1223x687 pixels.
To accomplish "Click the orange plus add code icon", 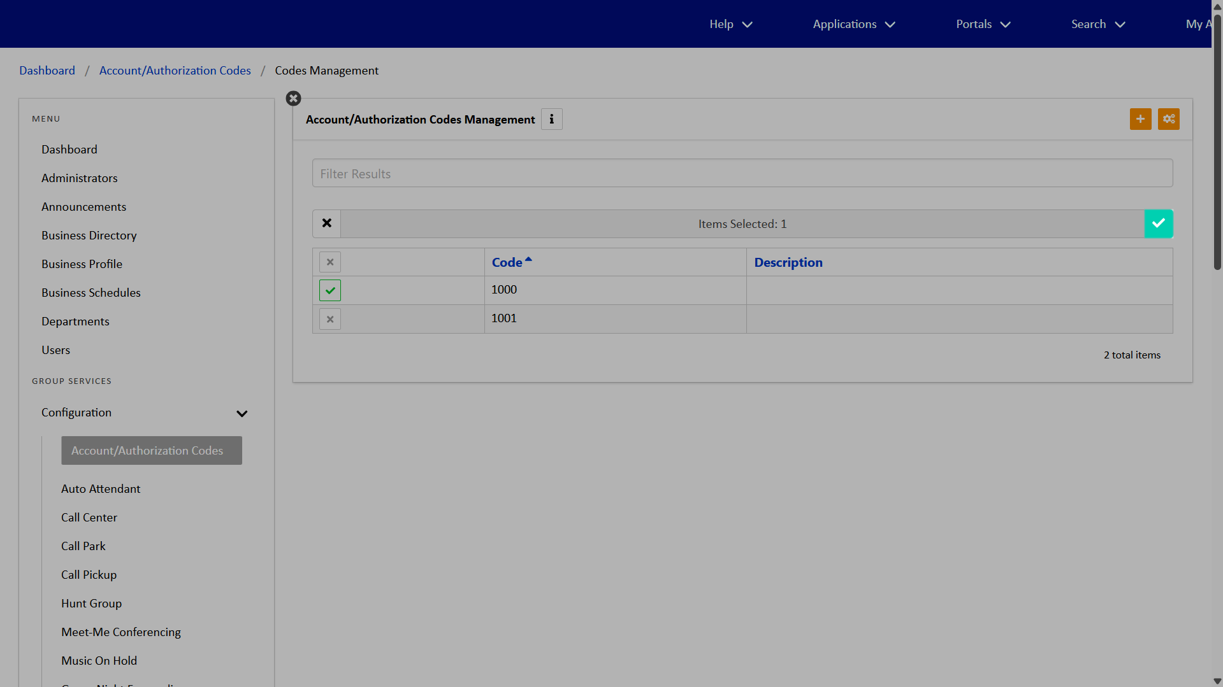I will [x=1140, y=119].
